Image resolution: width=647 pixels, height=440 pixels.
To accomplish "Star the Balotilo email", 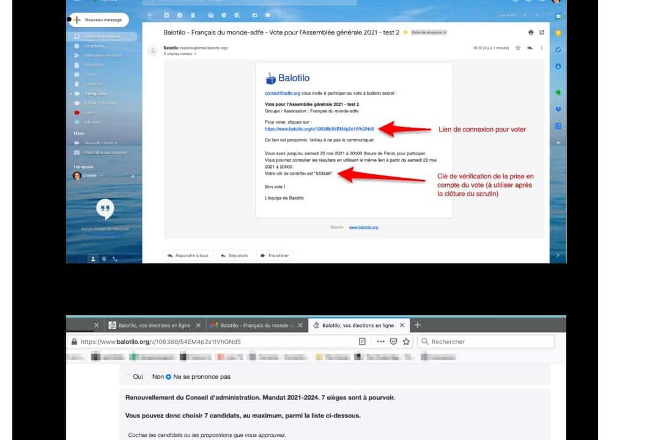I will click(518, 48).
